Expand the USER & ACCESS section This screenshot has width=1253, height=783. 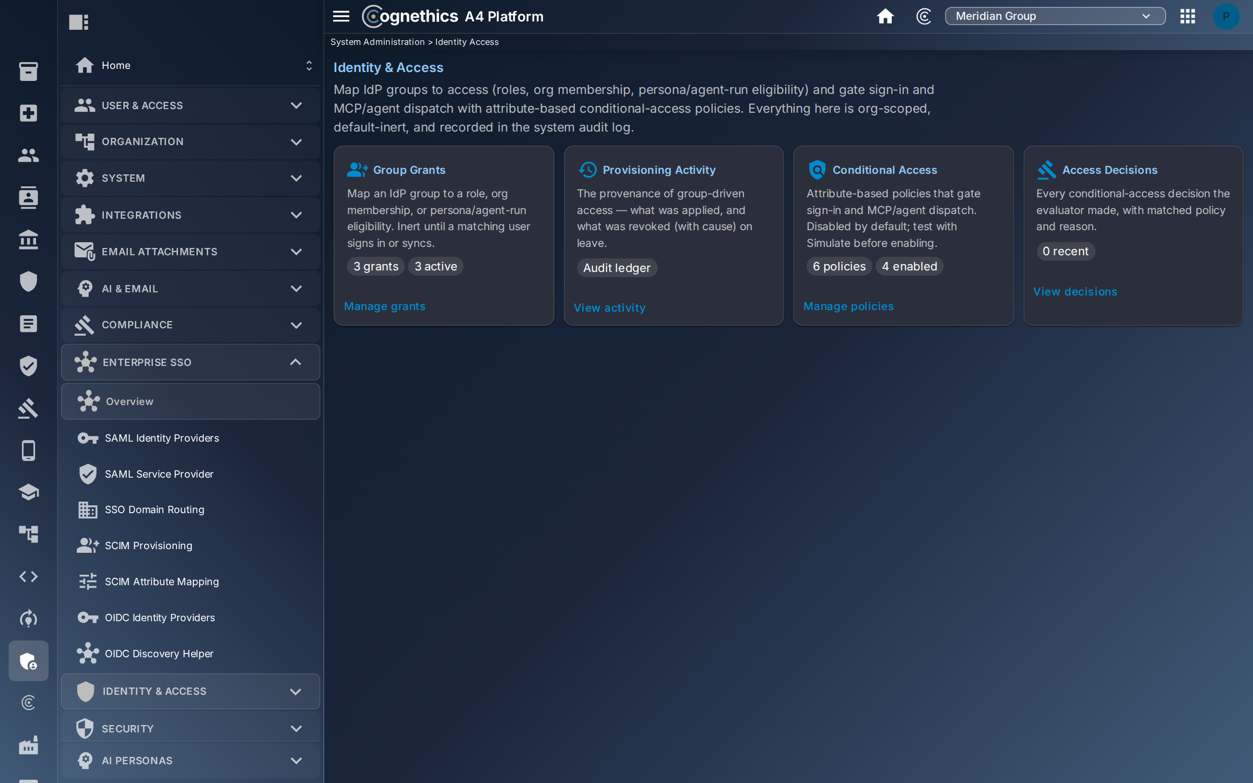pyautogui.click(x=190, y=105)
